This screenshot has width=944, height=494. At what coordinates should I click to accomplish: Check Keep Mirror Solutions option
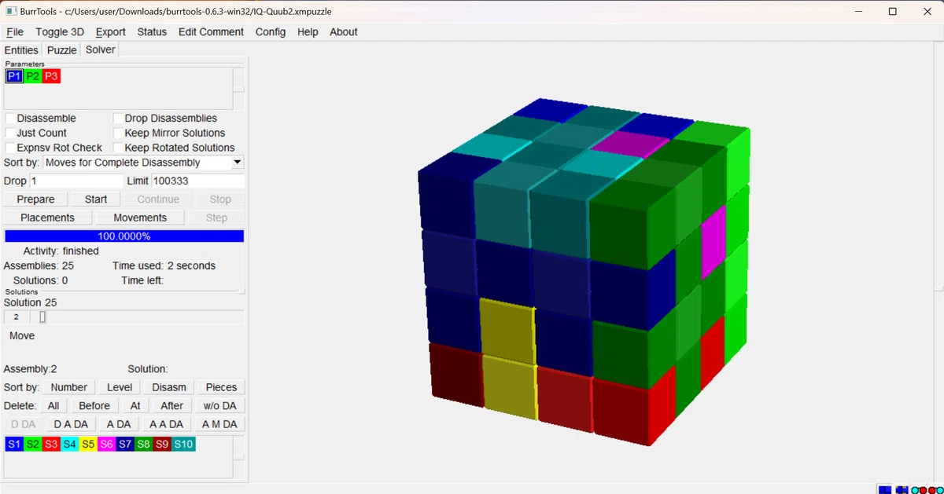click(x=119, y=133)
